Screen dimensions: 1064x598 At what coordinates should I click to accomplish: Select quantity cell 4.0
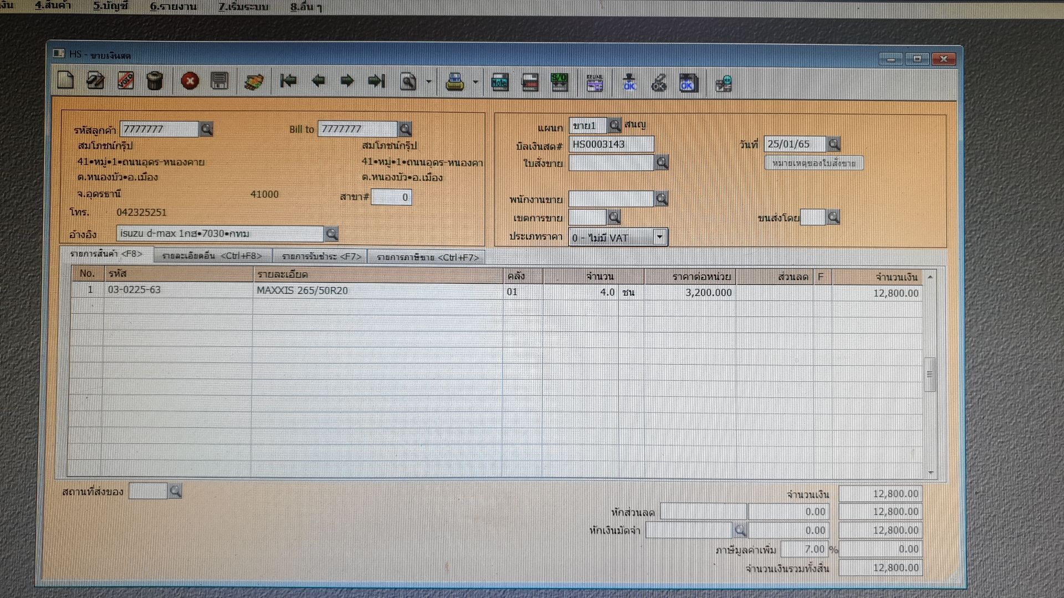(x=580, y=292)
